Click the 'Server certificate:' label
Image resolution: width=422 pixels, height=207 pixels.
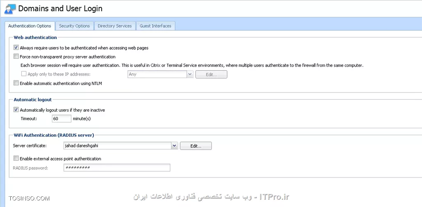pyautogui.click(x=30, y=146)
